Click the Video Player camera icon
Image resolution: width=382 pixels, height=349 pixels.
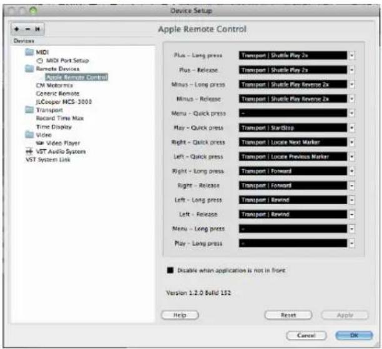click(40, 143)
